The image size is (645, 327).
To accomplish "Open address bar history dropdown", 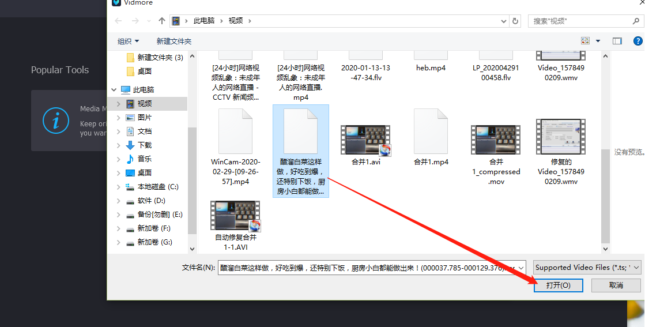I will [504, 21].
